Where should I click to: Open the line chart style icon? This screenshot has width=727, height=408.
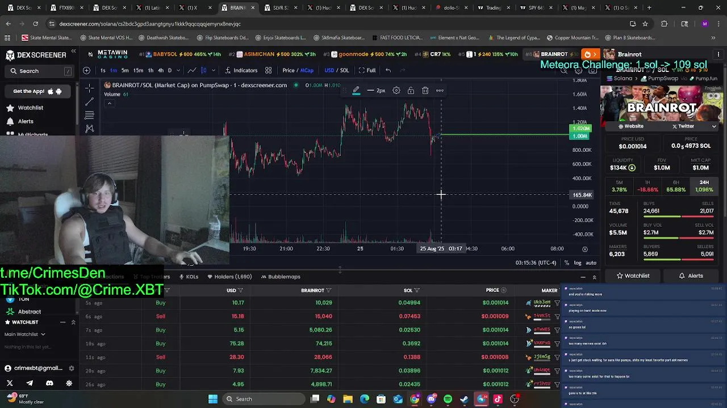click(192, 70)
